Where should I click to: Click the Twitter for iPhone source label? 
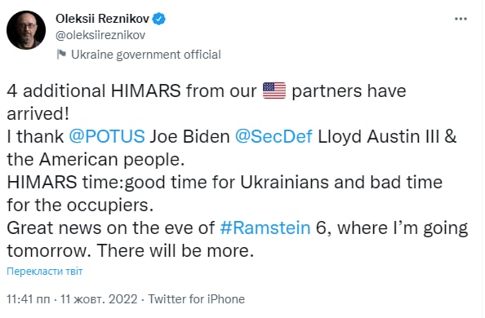(x=197, y=299)
